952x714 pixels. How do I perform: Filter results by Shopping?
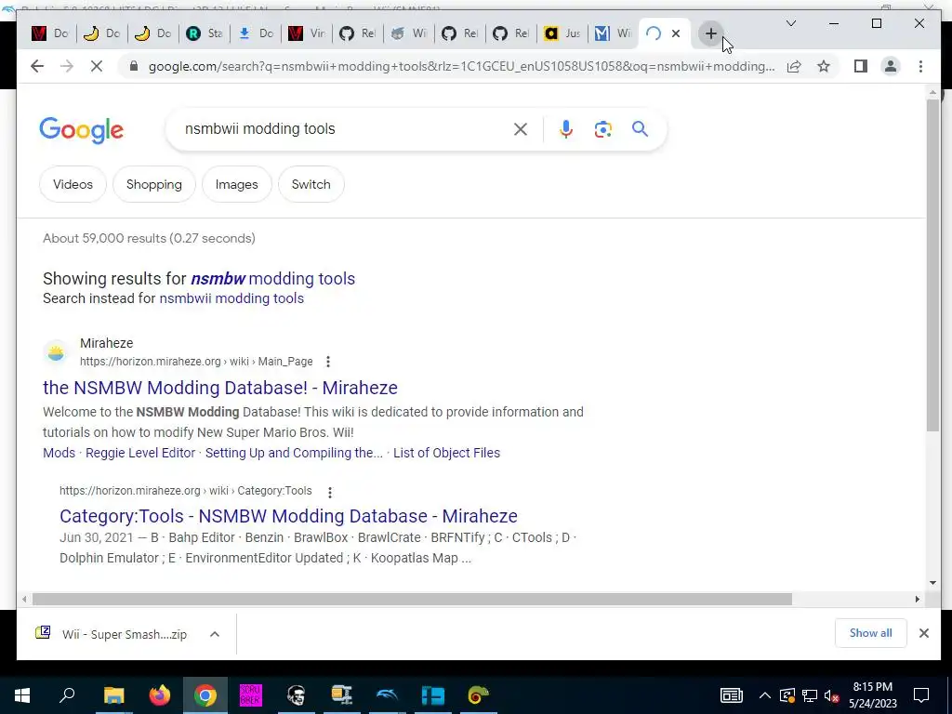click(x=154, y=184)
